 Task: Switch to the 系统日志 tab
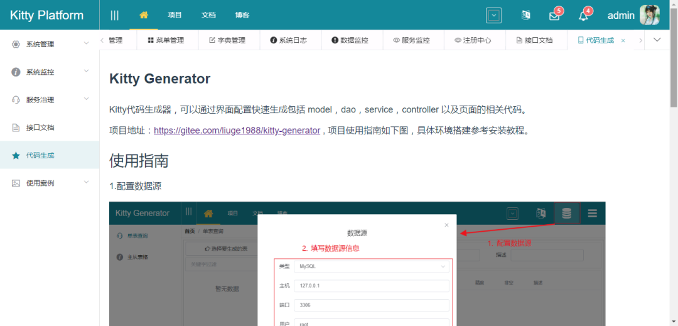coord(289,40)
